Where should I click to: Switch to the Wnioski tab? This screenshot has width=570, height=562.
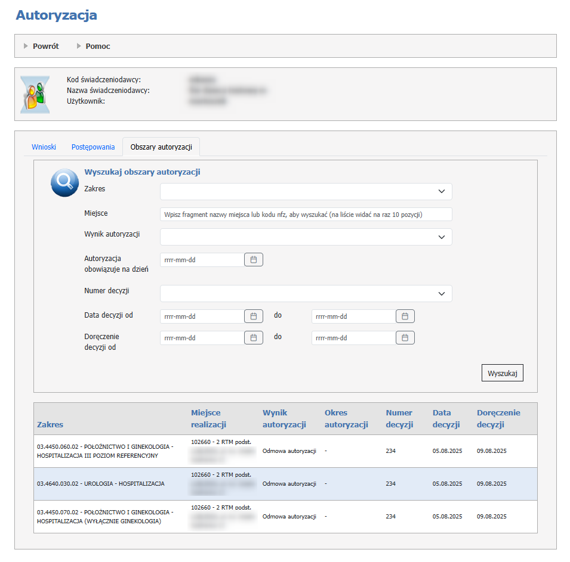coord(44,147)
